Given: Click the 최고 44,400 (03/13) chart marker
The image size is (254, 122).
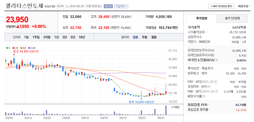Looking at the screenshot, I should click(x=26, y=51).
